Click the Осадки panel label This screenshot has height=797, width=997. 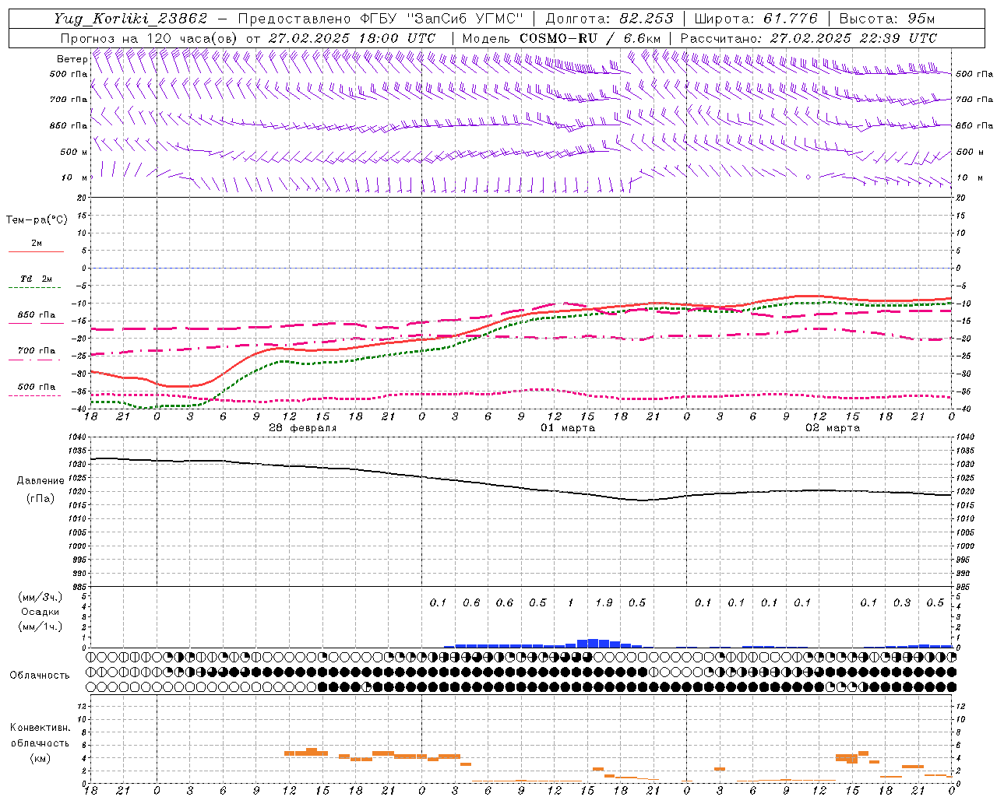(41, 612)
